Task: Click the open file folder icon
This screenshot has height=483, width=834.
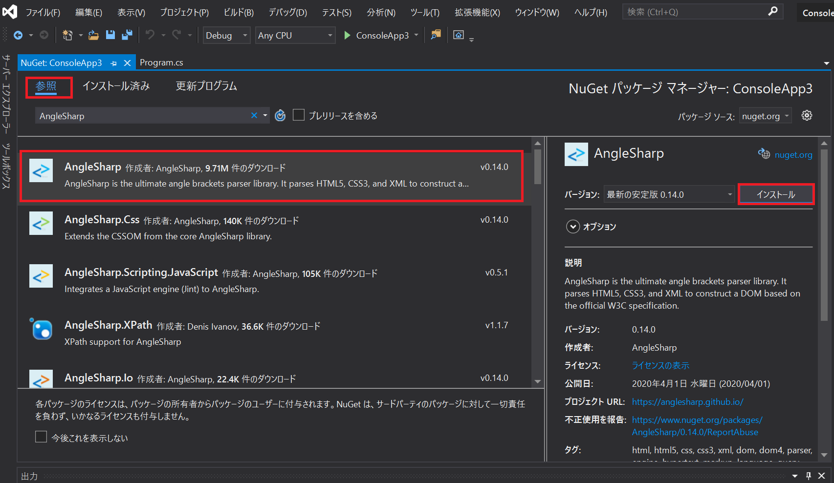Action: coord(93,35)
